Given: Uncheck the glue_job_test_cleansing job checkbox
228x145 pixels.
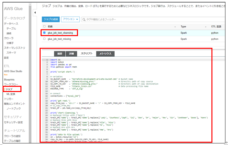Looking at the screenshot, I should (x=44, y=33).
